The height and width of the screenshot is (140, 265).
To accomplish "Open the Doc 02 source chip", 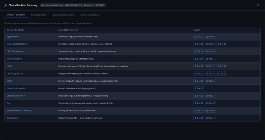I will [x=210, y=44].
